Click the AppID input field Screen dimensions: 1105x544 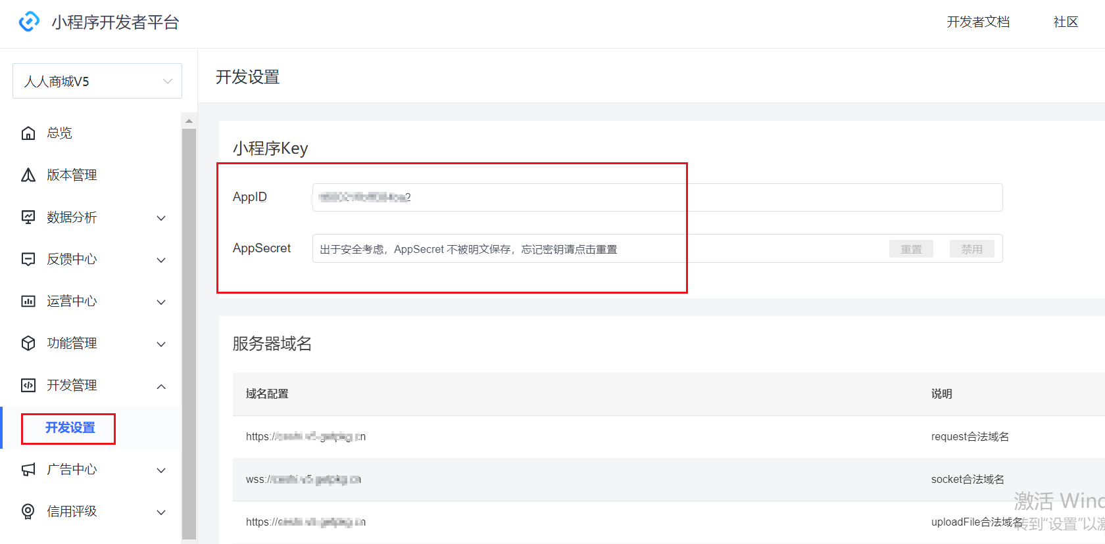[x=656, y=197]
